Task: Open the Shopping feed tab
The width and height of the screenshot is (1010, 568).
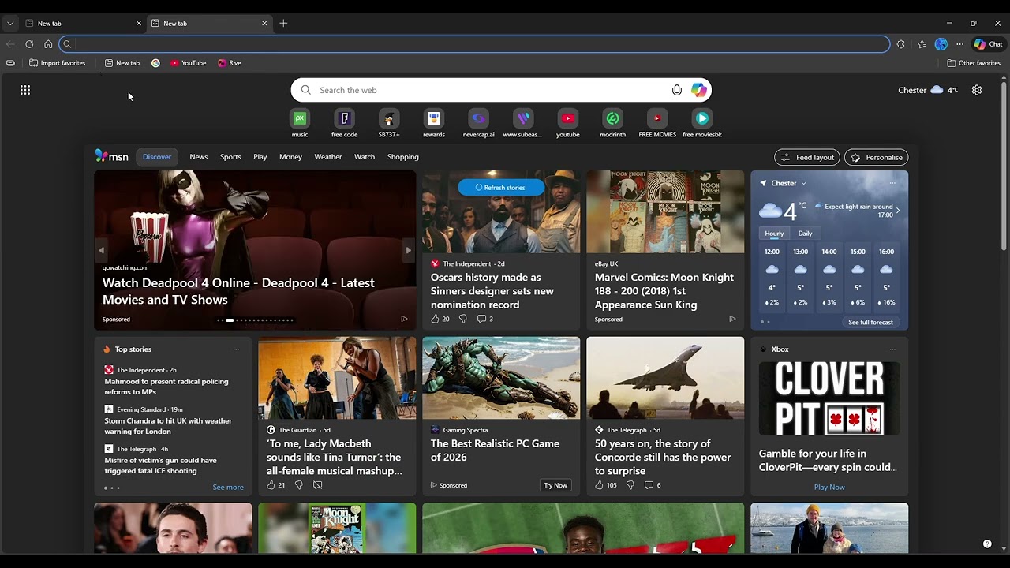Action: point(402,157)
